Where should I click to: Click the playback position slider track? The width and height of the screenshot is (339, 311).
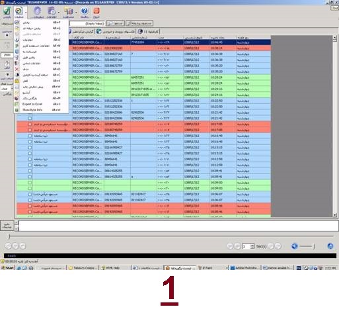pyautogui.click(x=170, y=236)
